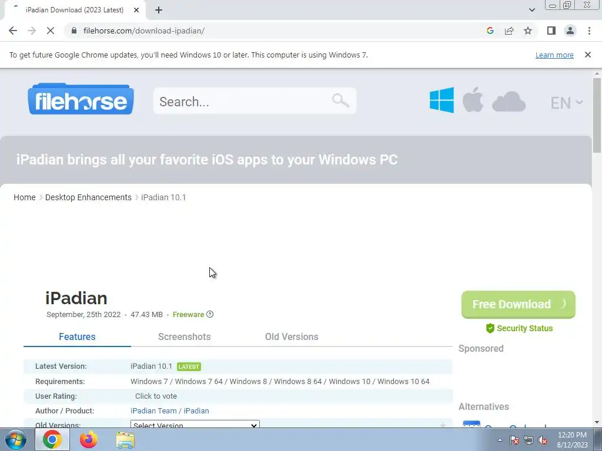Launch Firefox from the taskbar
Screen dimensions: 602x451
pyautogui.click(x=88, y=439)
